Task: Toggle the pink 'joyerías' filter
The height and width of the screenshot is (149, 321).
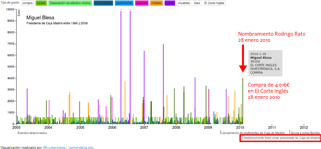Action: click(x=142, y=3)
